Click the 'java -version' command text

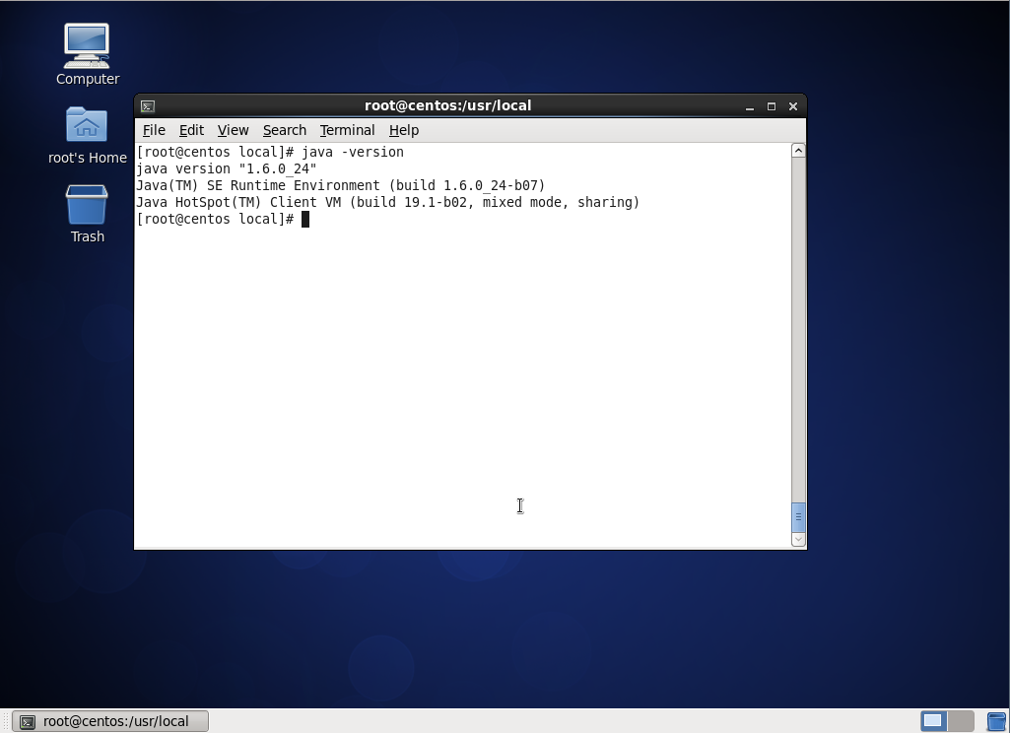(x=353, y=152)
